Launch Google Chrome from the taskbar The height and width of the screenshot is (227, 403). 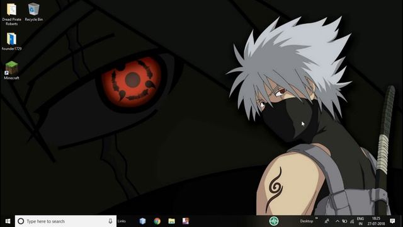coord(157,221)
